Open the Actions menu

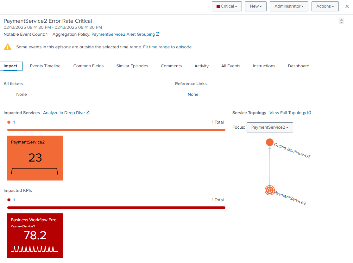point(325,6)
